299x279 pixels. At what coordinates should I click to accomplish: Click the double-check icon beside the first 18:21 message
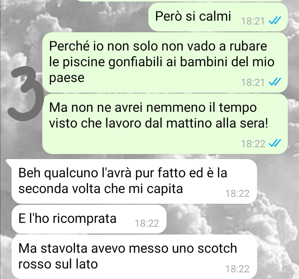275,20
